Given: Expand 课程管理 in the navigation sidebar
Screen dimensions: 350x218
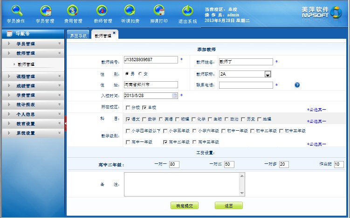Looking at the screenshot, I should 33,76.
